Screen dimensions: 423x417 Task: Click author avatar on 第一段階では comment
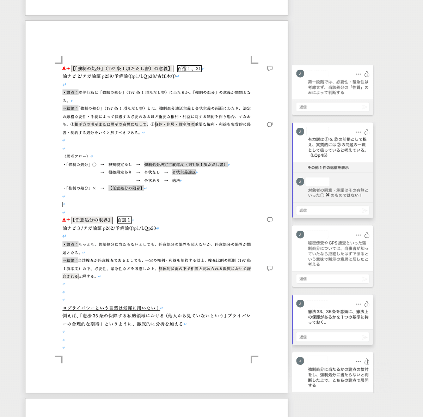pyautogui.click(x=300, y=74)
